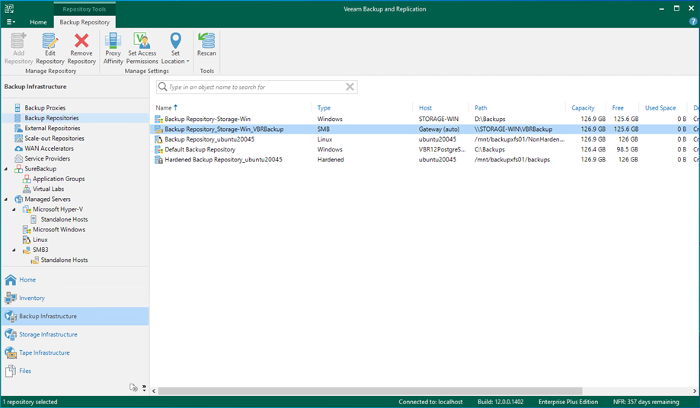
Task: Sort by the Path column header
Action: click(481, 107)
